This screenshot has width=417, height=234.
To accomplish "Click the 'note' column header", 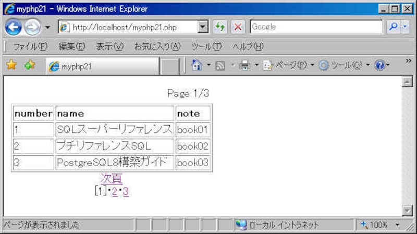I will coord(193,114).
